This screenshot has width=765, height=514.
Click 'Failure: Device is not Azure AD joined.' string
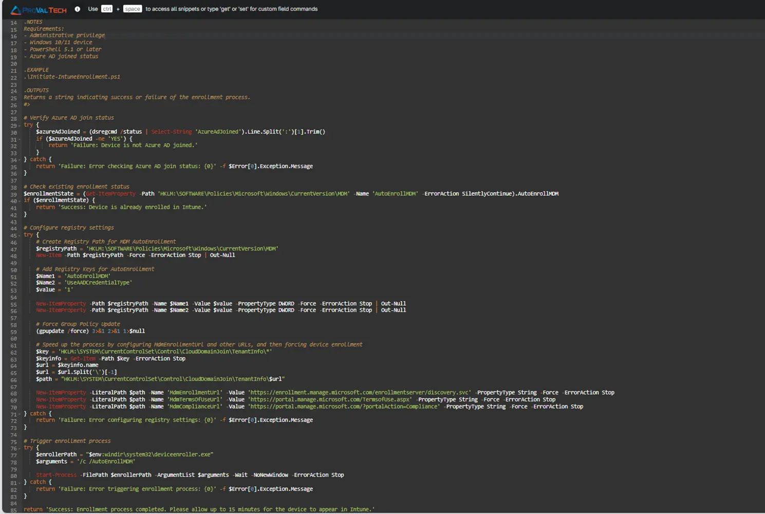pyautogui.click(x=134, y=145)
